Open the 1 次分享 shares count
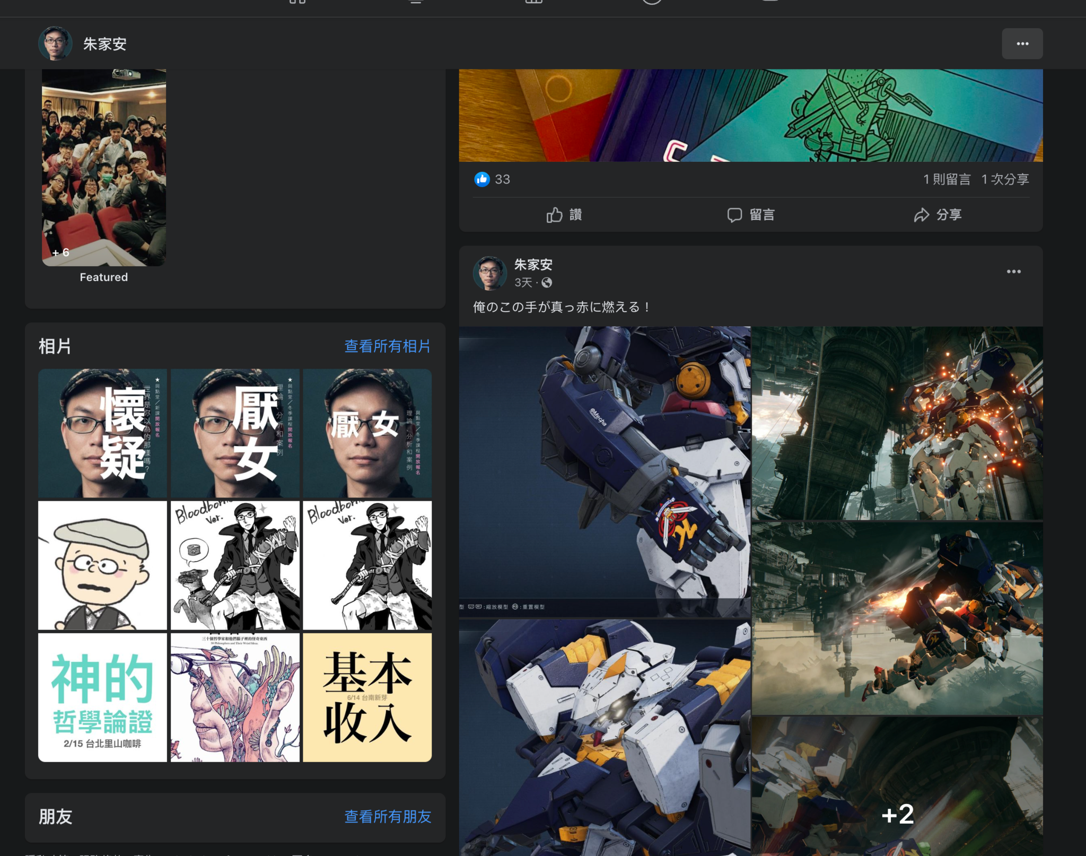1086x856 pixels. click(x=1005, y=179)
